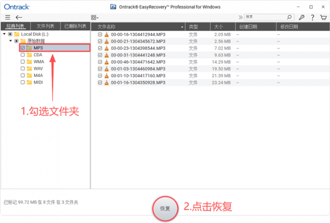Toggle 原始数据 folder checkbox
330x223 pixels.
coord(16,41)
